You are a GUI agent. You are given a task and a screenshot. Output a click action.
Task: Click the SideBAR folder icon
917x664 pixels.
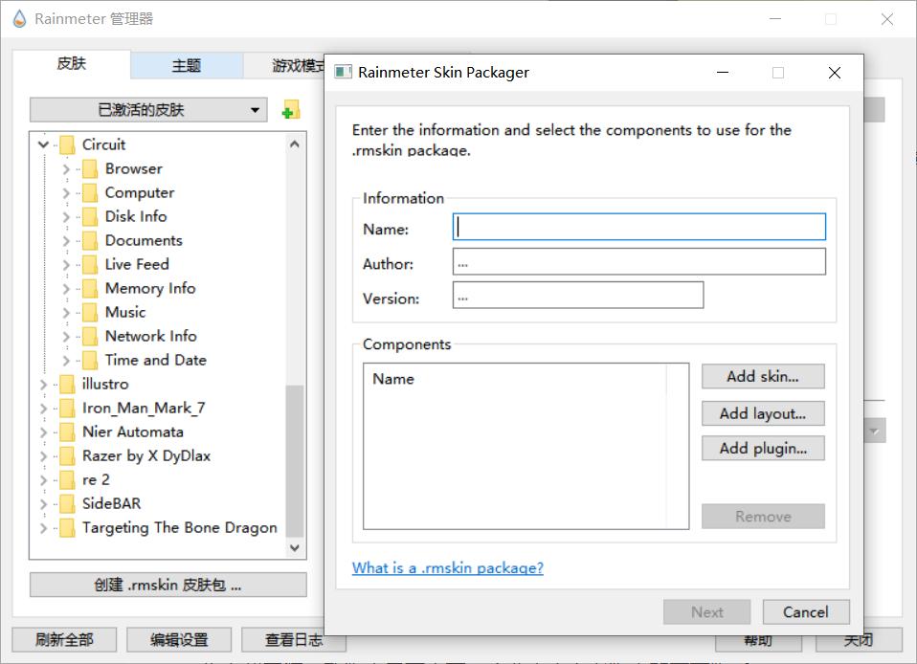pos(66,504)
